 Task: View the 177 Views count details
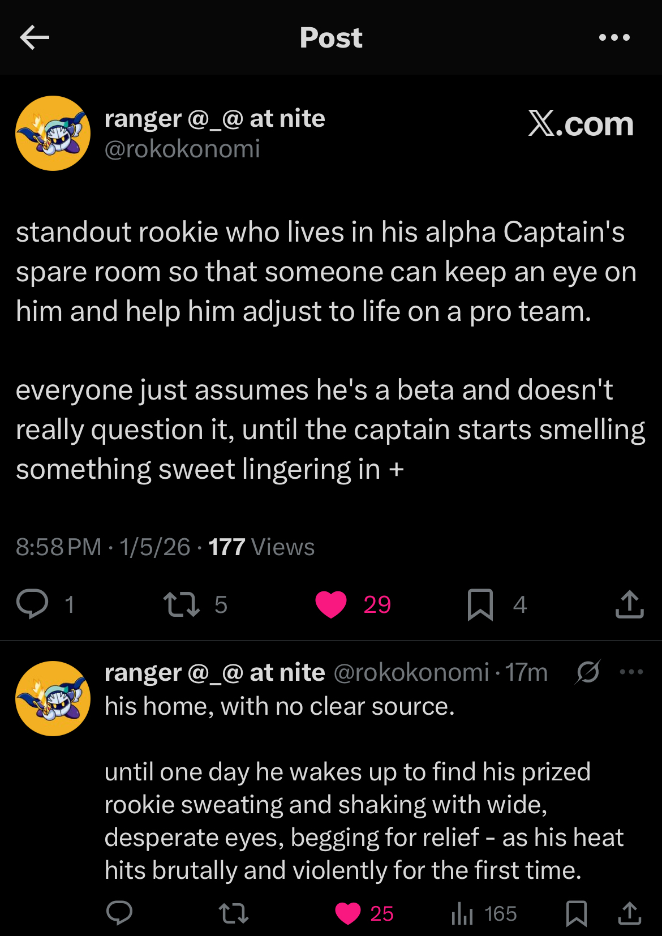[261, 547]
